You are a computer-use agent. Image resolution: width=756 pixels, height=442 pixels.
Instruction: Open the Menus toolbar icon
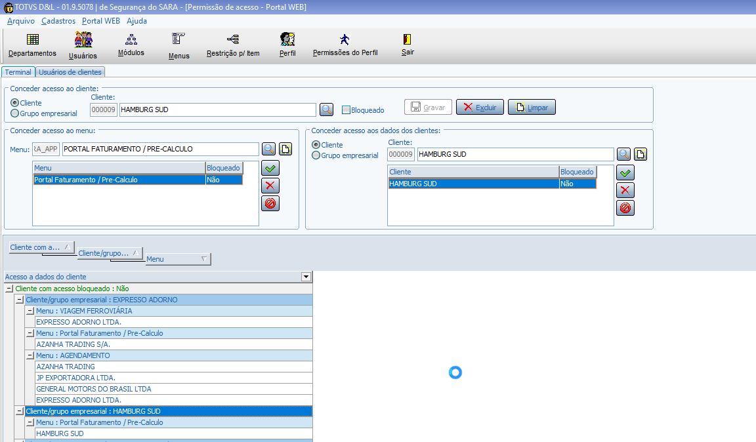(x=179, y=45)
